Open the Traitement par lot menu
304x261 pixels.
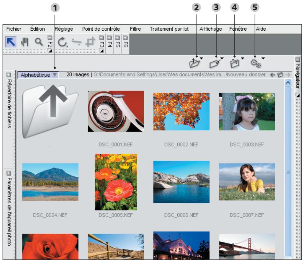(169, 29)
